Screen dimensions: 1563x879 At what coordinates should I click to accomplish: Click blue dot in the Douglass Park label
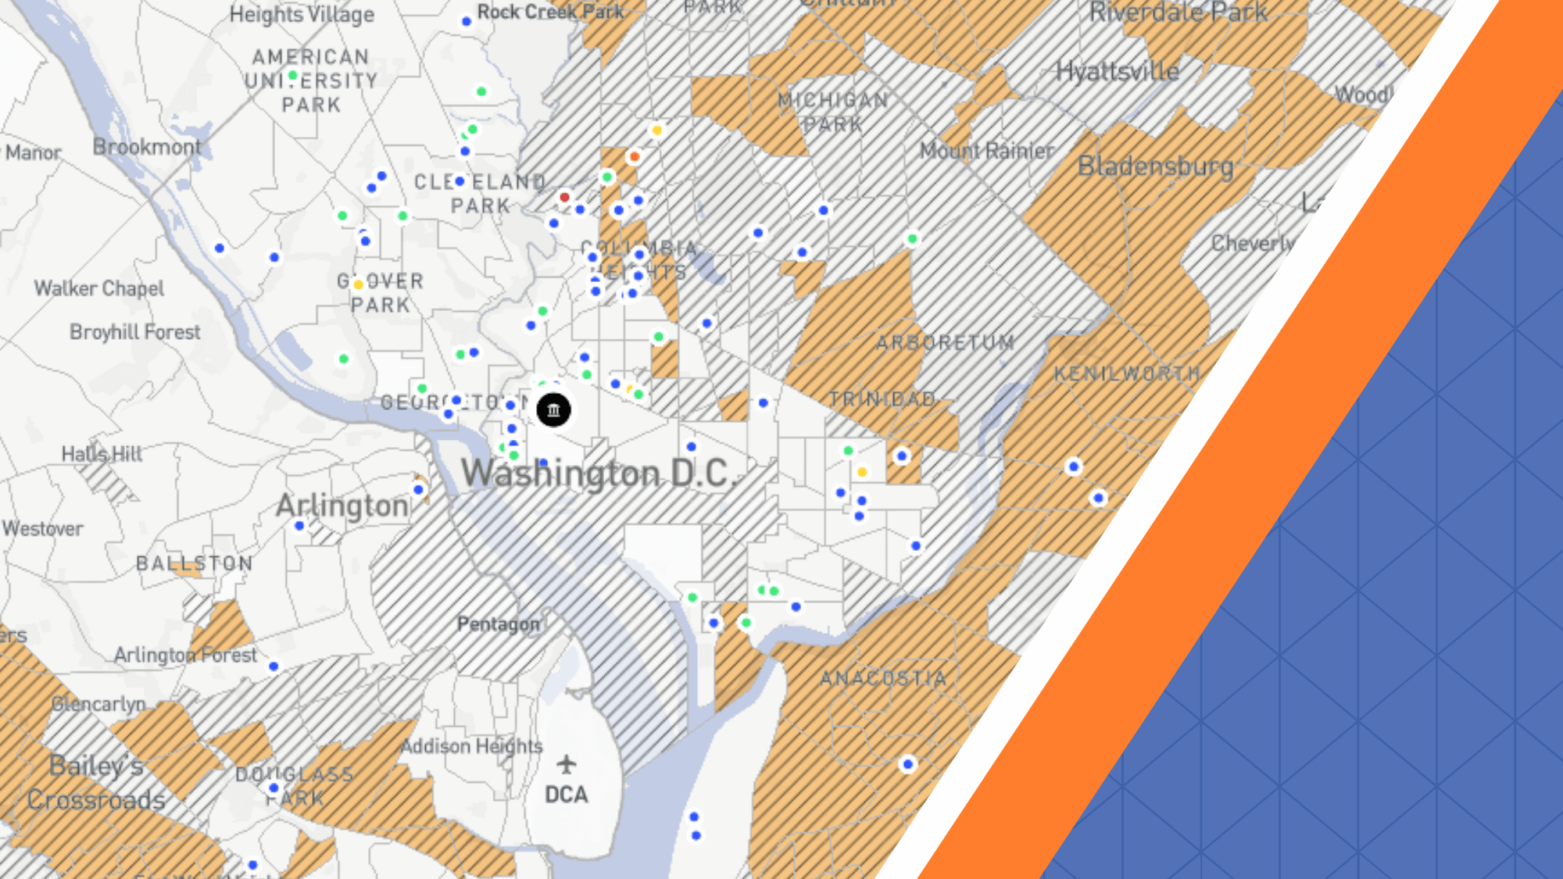(x=274, y=788)
